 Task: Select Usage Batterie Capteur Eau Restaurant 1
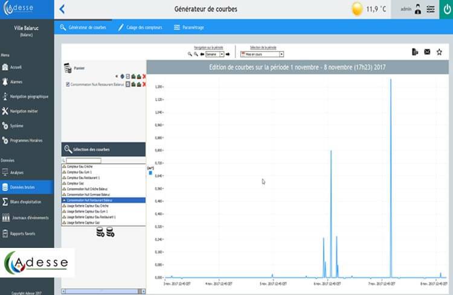103,217
